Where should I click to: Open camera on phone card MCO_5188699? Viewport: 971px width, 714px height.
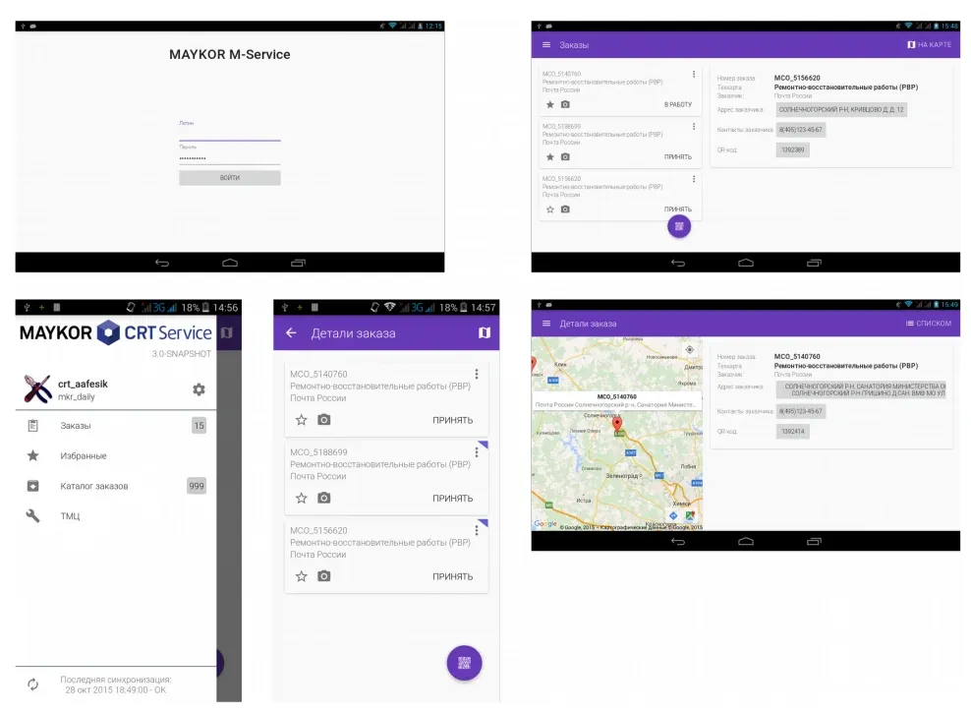pyautogui.click(x=324, y=499)
